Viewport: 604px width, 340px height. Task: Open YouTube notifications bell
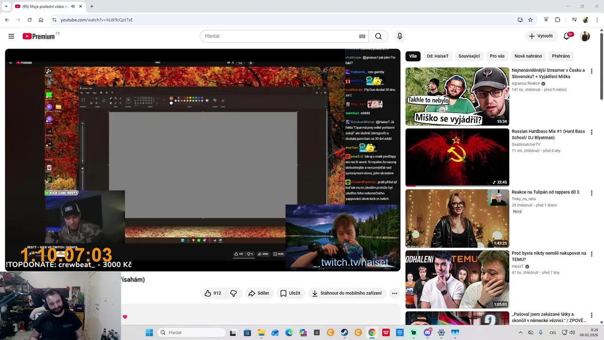point(567,36)
